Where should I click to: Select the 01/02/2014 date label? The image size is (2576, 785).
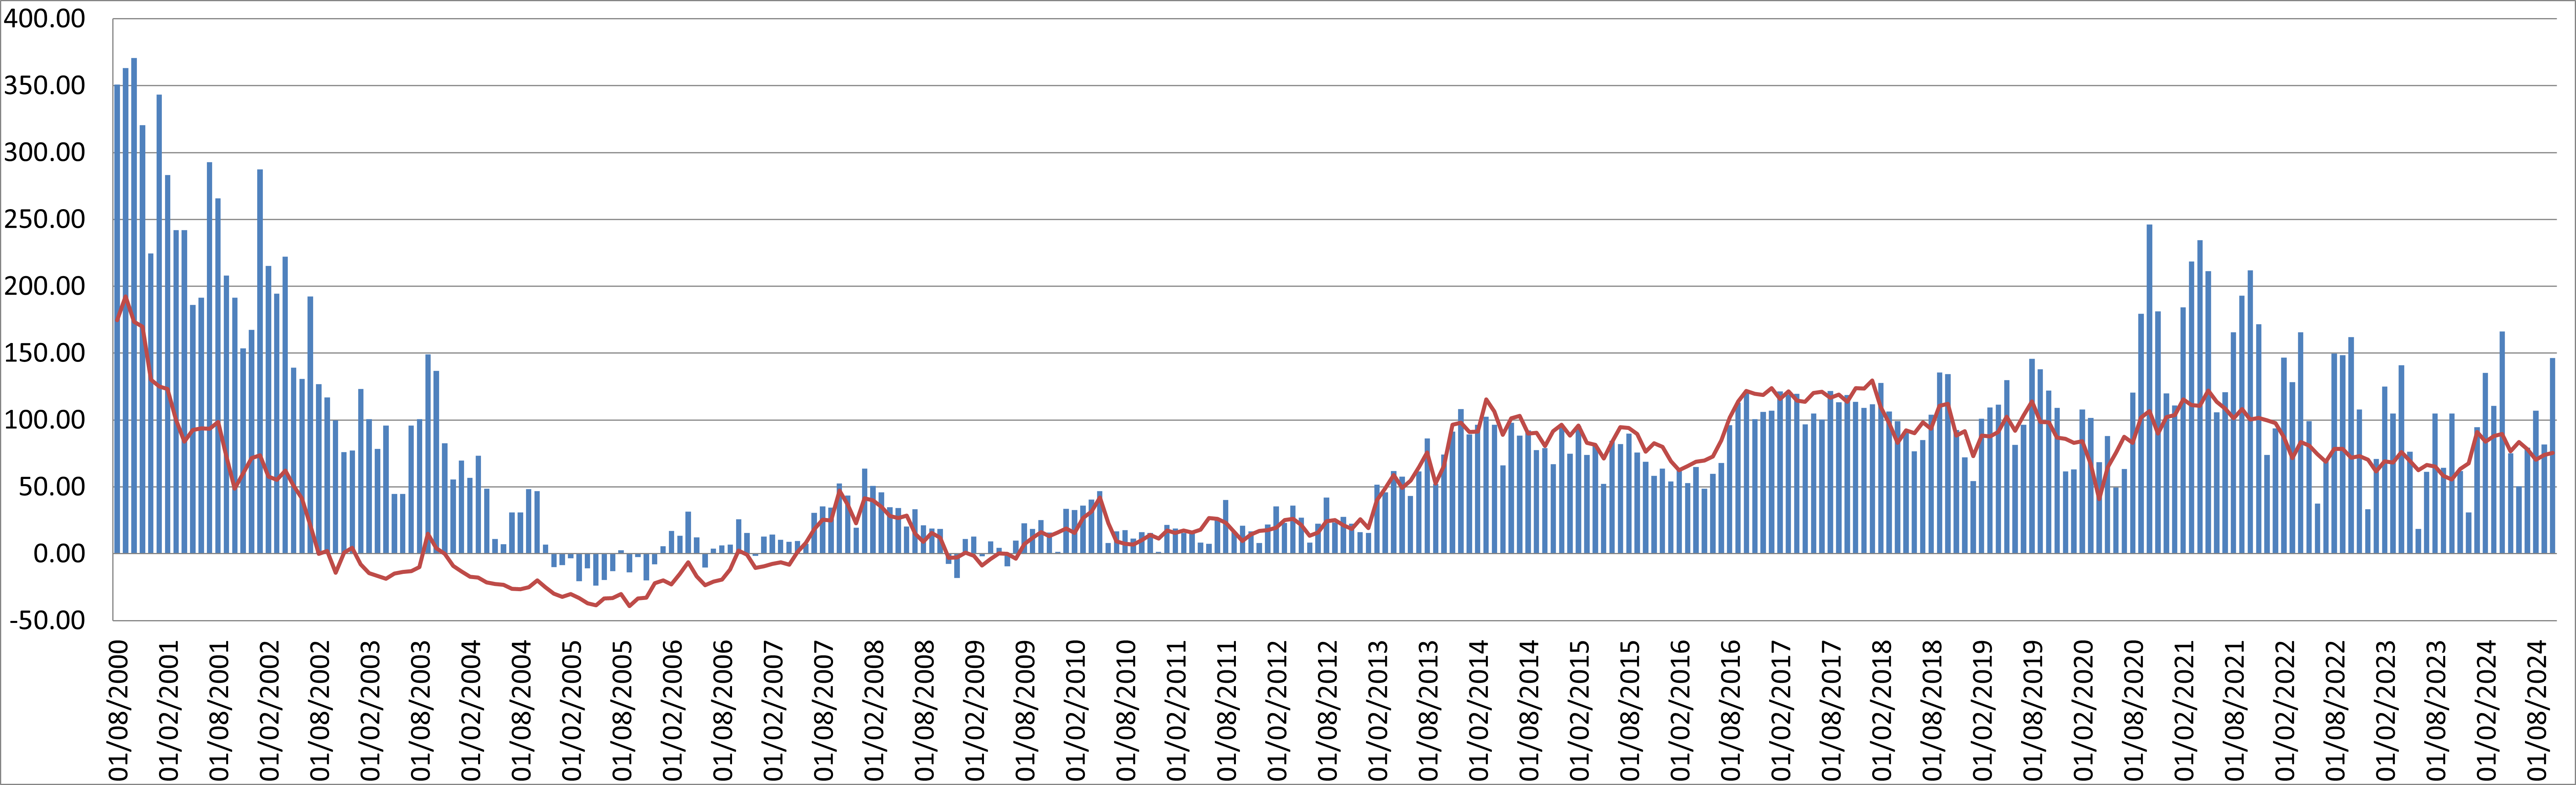1479,711
